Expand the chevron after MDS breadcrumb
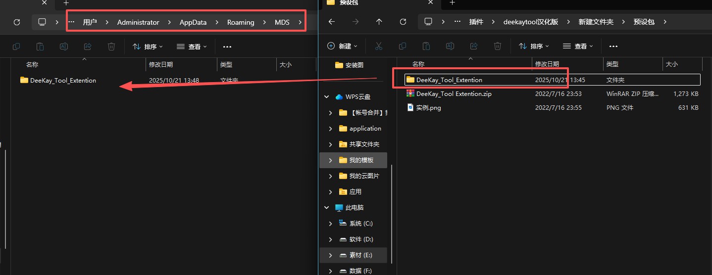 pyautogui.click(x=300, y=22)
